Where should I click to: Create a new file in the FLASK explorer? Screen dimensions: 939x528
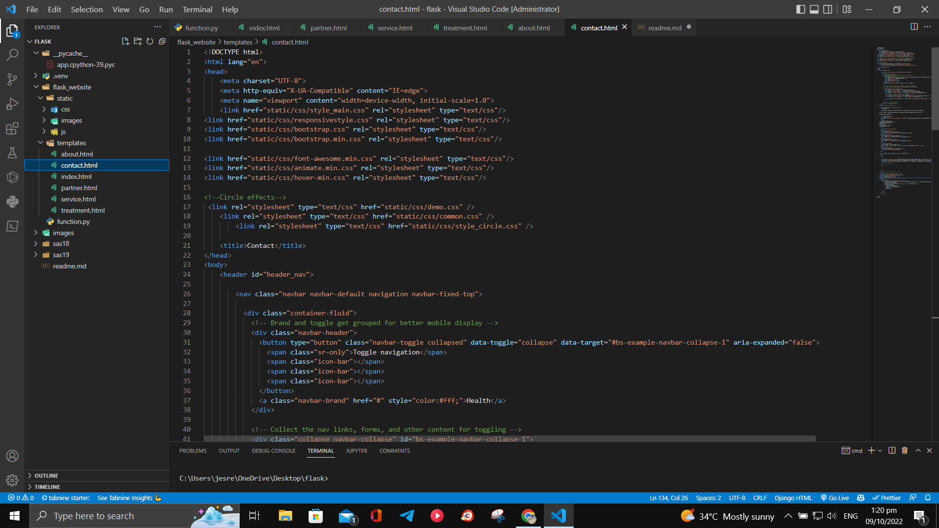pyautogui.click(x=125, y=42)
